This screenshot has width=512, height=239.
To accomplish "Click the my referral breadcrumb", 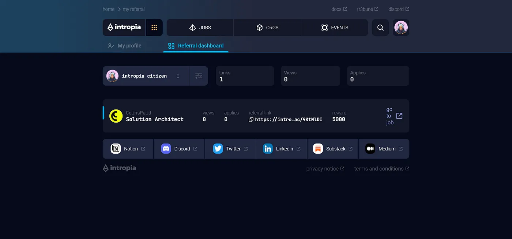I will (133, 9).
